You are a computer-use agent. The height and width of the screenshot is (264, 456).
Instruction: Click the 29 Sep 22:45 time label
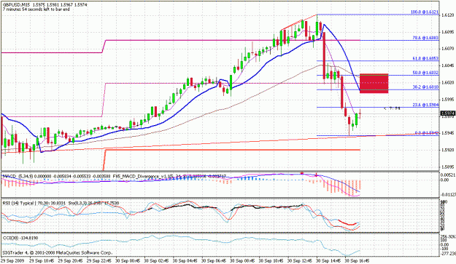tap(99, 260)
